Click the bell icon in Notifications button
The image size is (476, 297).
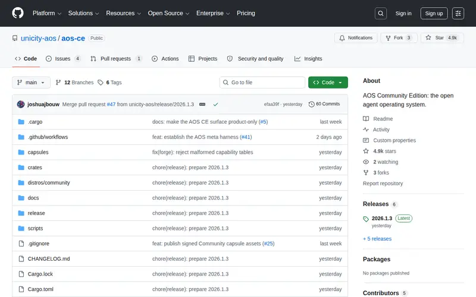[342, 38]
